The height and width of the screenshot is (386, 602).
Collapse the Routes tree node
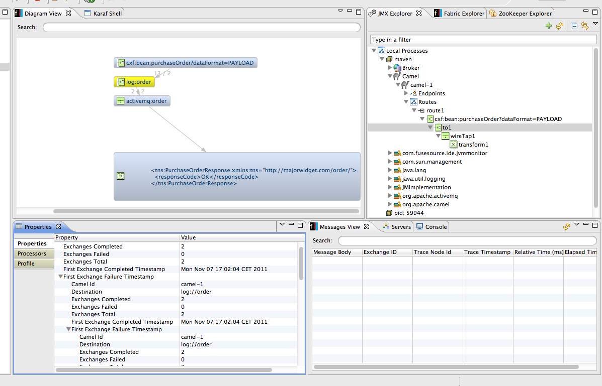406,102
